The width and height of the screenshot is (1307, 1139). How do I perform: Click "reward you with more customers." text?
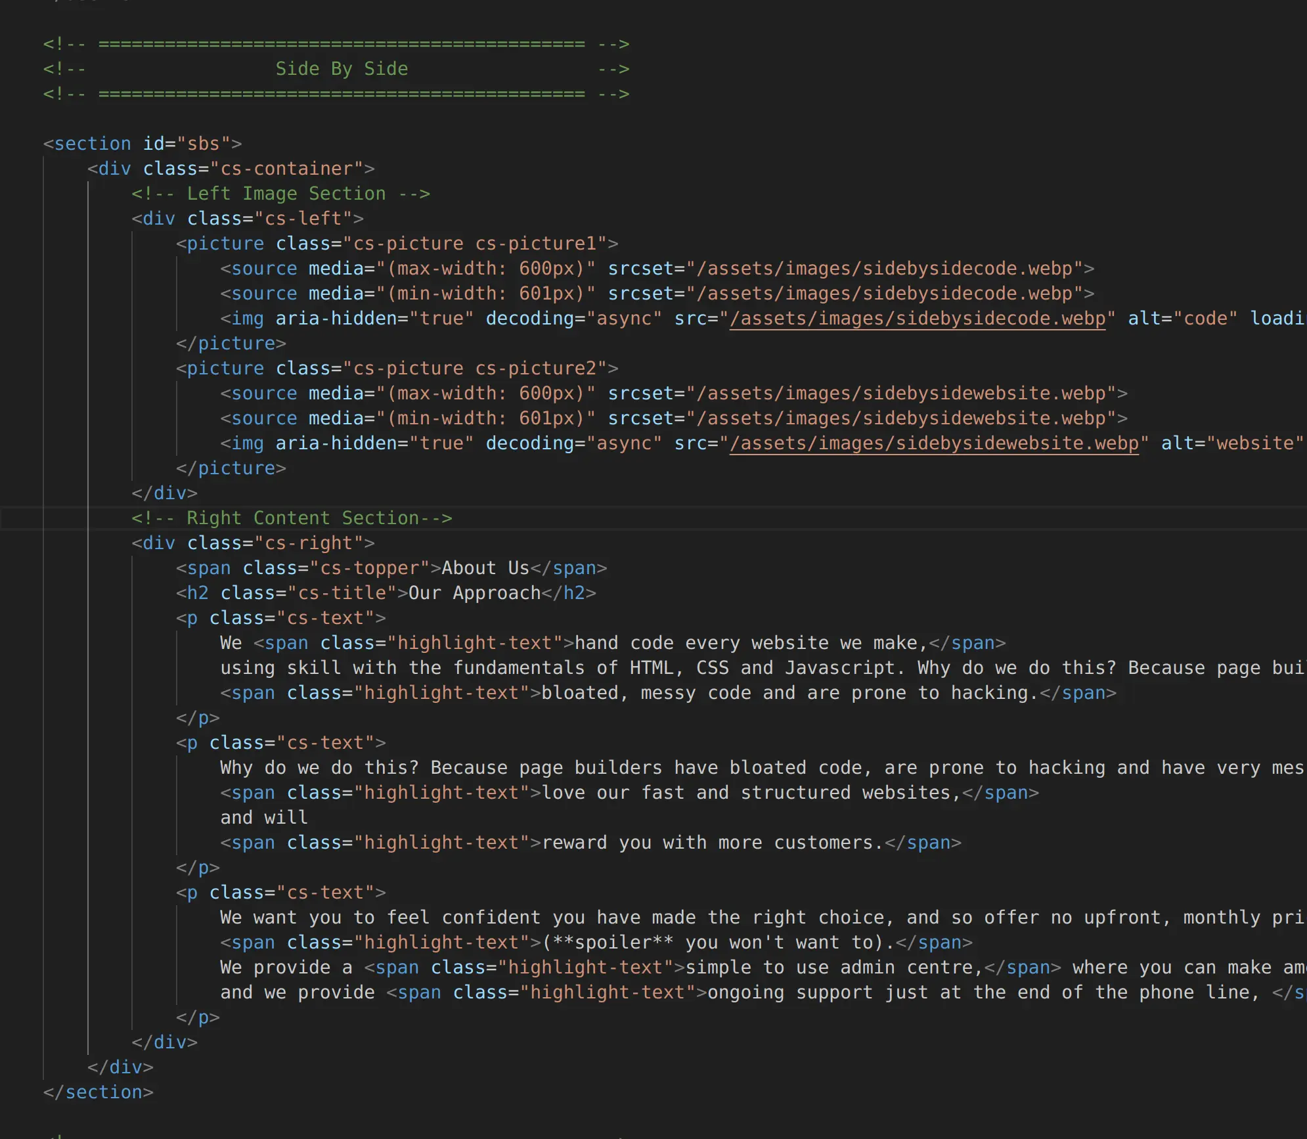click(x=713, y=843)
